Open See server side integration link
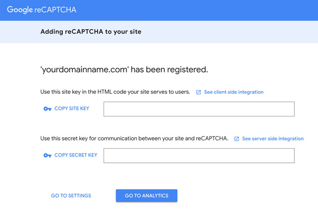 273,139
